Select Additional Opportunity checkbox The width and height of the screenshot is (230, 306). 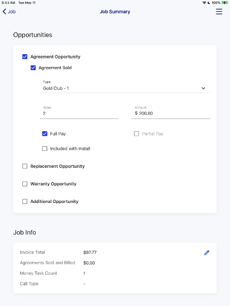[x=25, y=201]
